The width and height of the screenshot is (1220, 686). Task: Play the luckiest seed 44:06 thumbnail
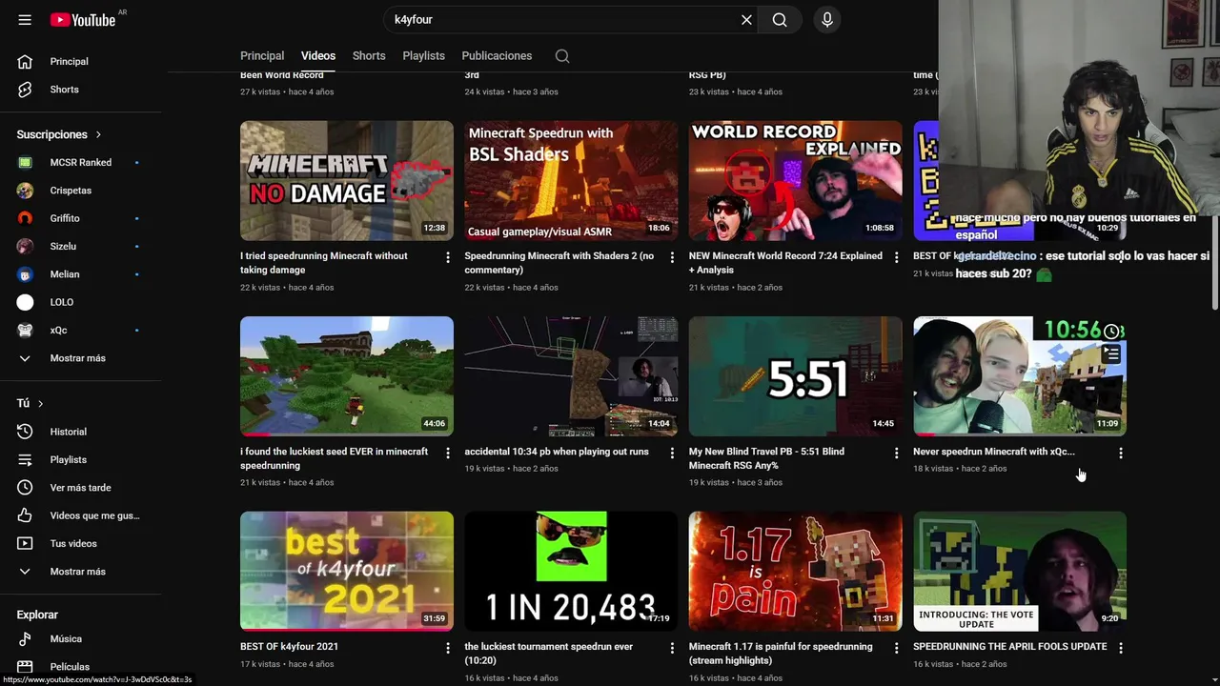click(x=347, y=376)
